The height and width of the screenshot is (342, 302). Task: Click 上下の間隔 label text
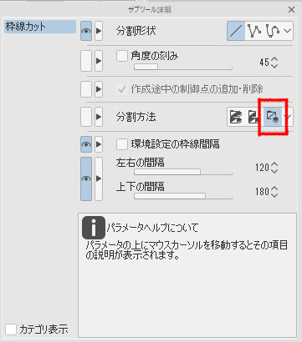(x=141, y=187)
